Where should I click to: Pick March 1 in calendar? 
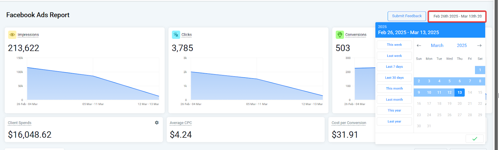[480, 70]
